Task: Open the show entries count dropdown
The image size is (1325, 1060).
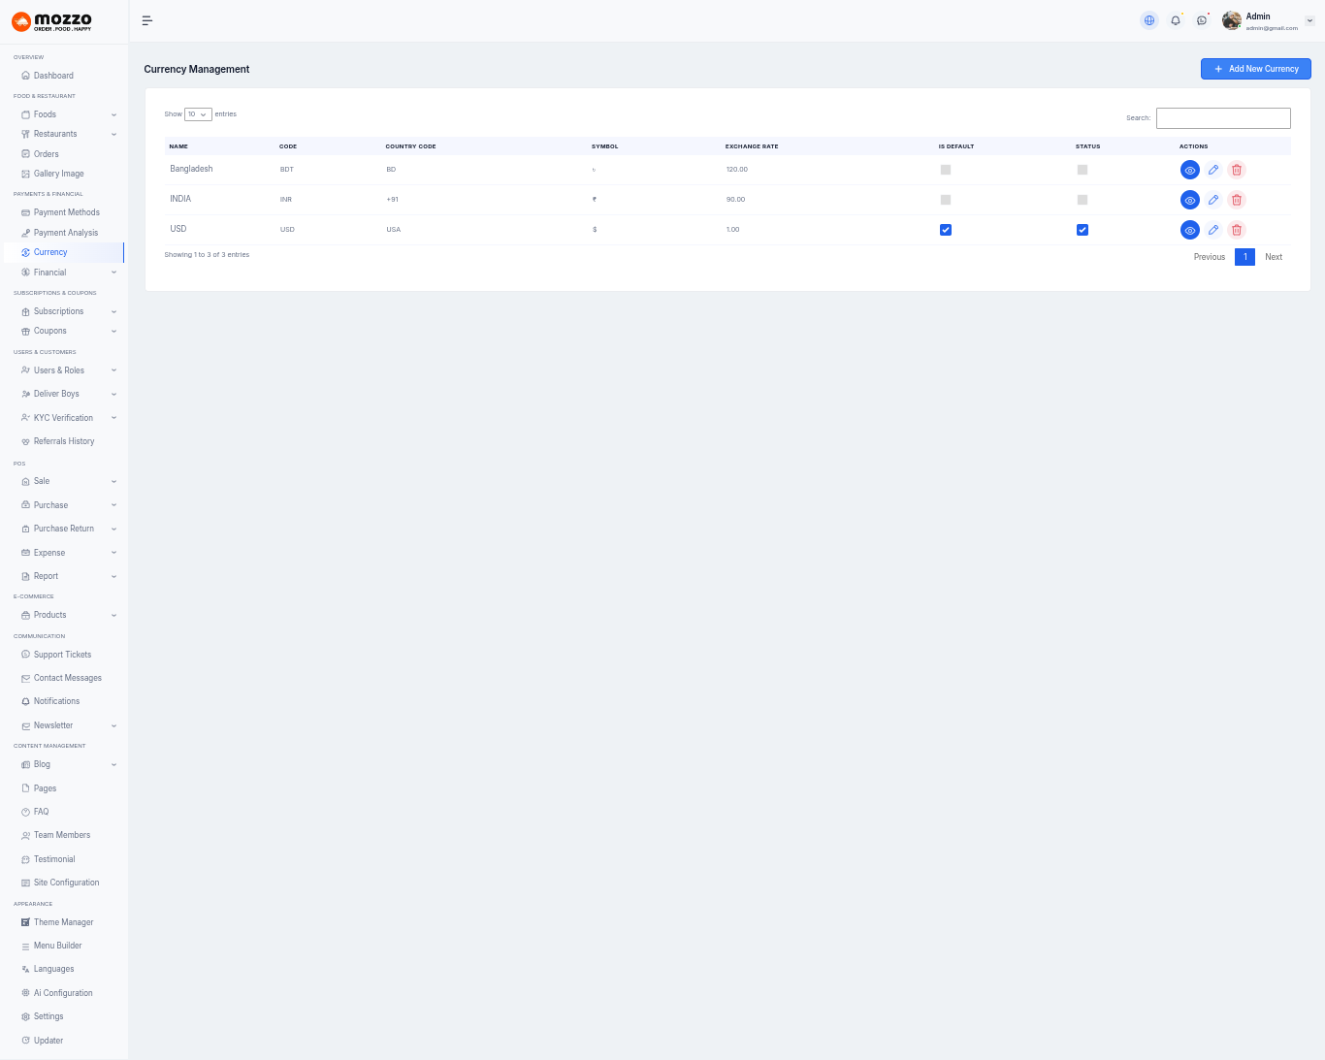Action: pyautogui.click(x=198, y=114)
